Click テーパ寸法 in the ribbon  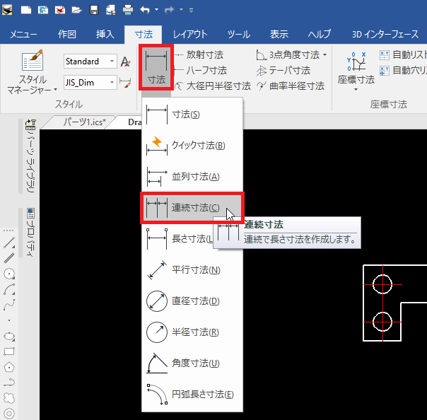coord(283,71)
